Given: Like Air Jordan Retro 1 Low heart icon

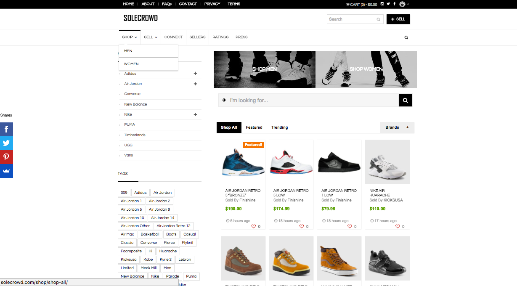Looking at the screenshot, I should pyautogui.click(x=350, y=226).
